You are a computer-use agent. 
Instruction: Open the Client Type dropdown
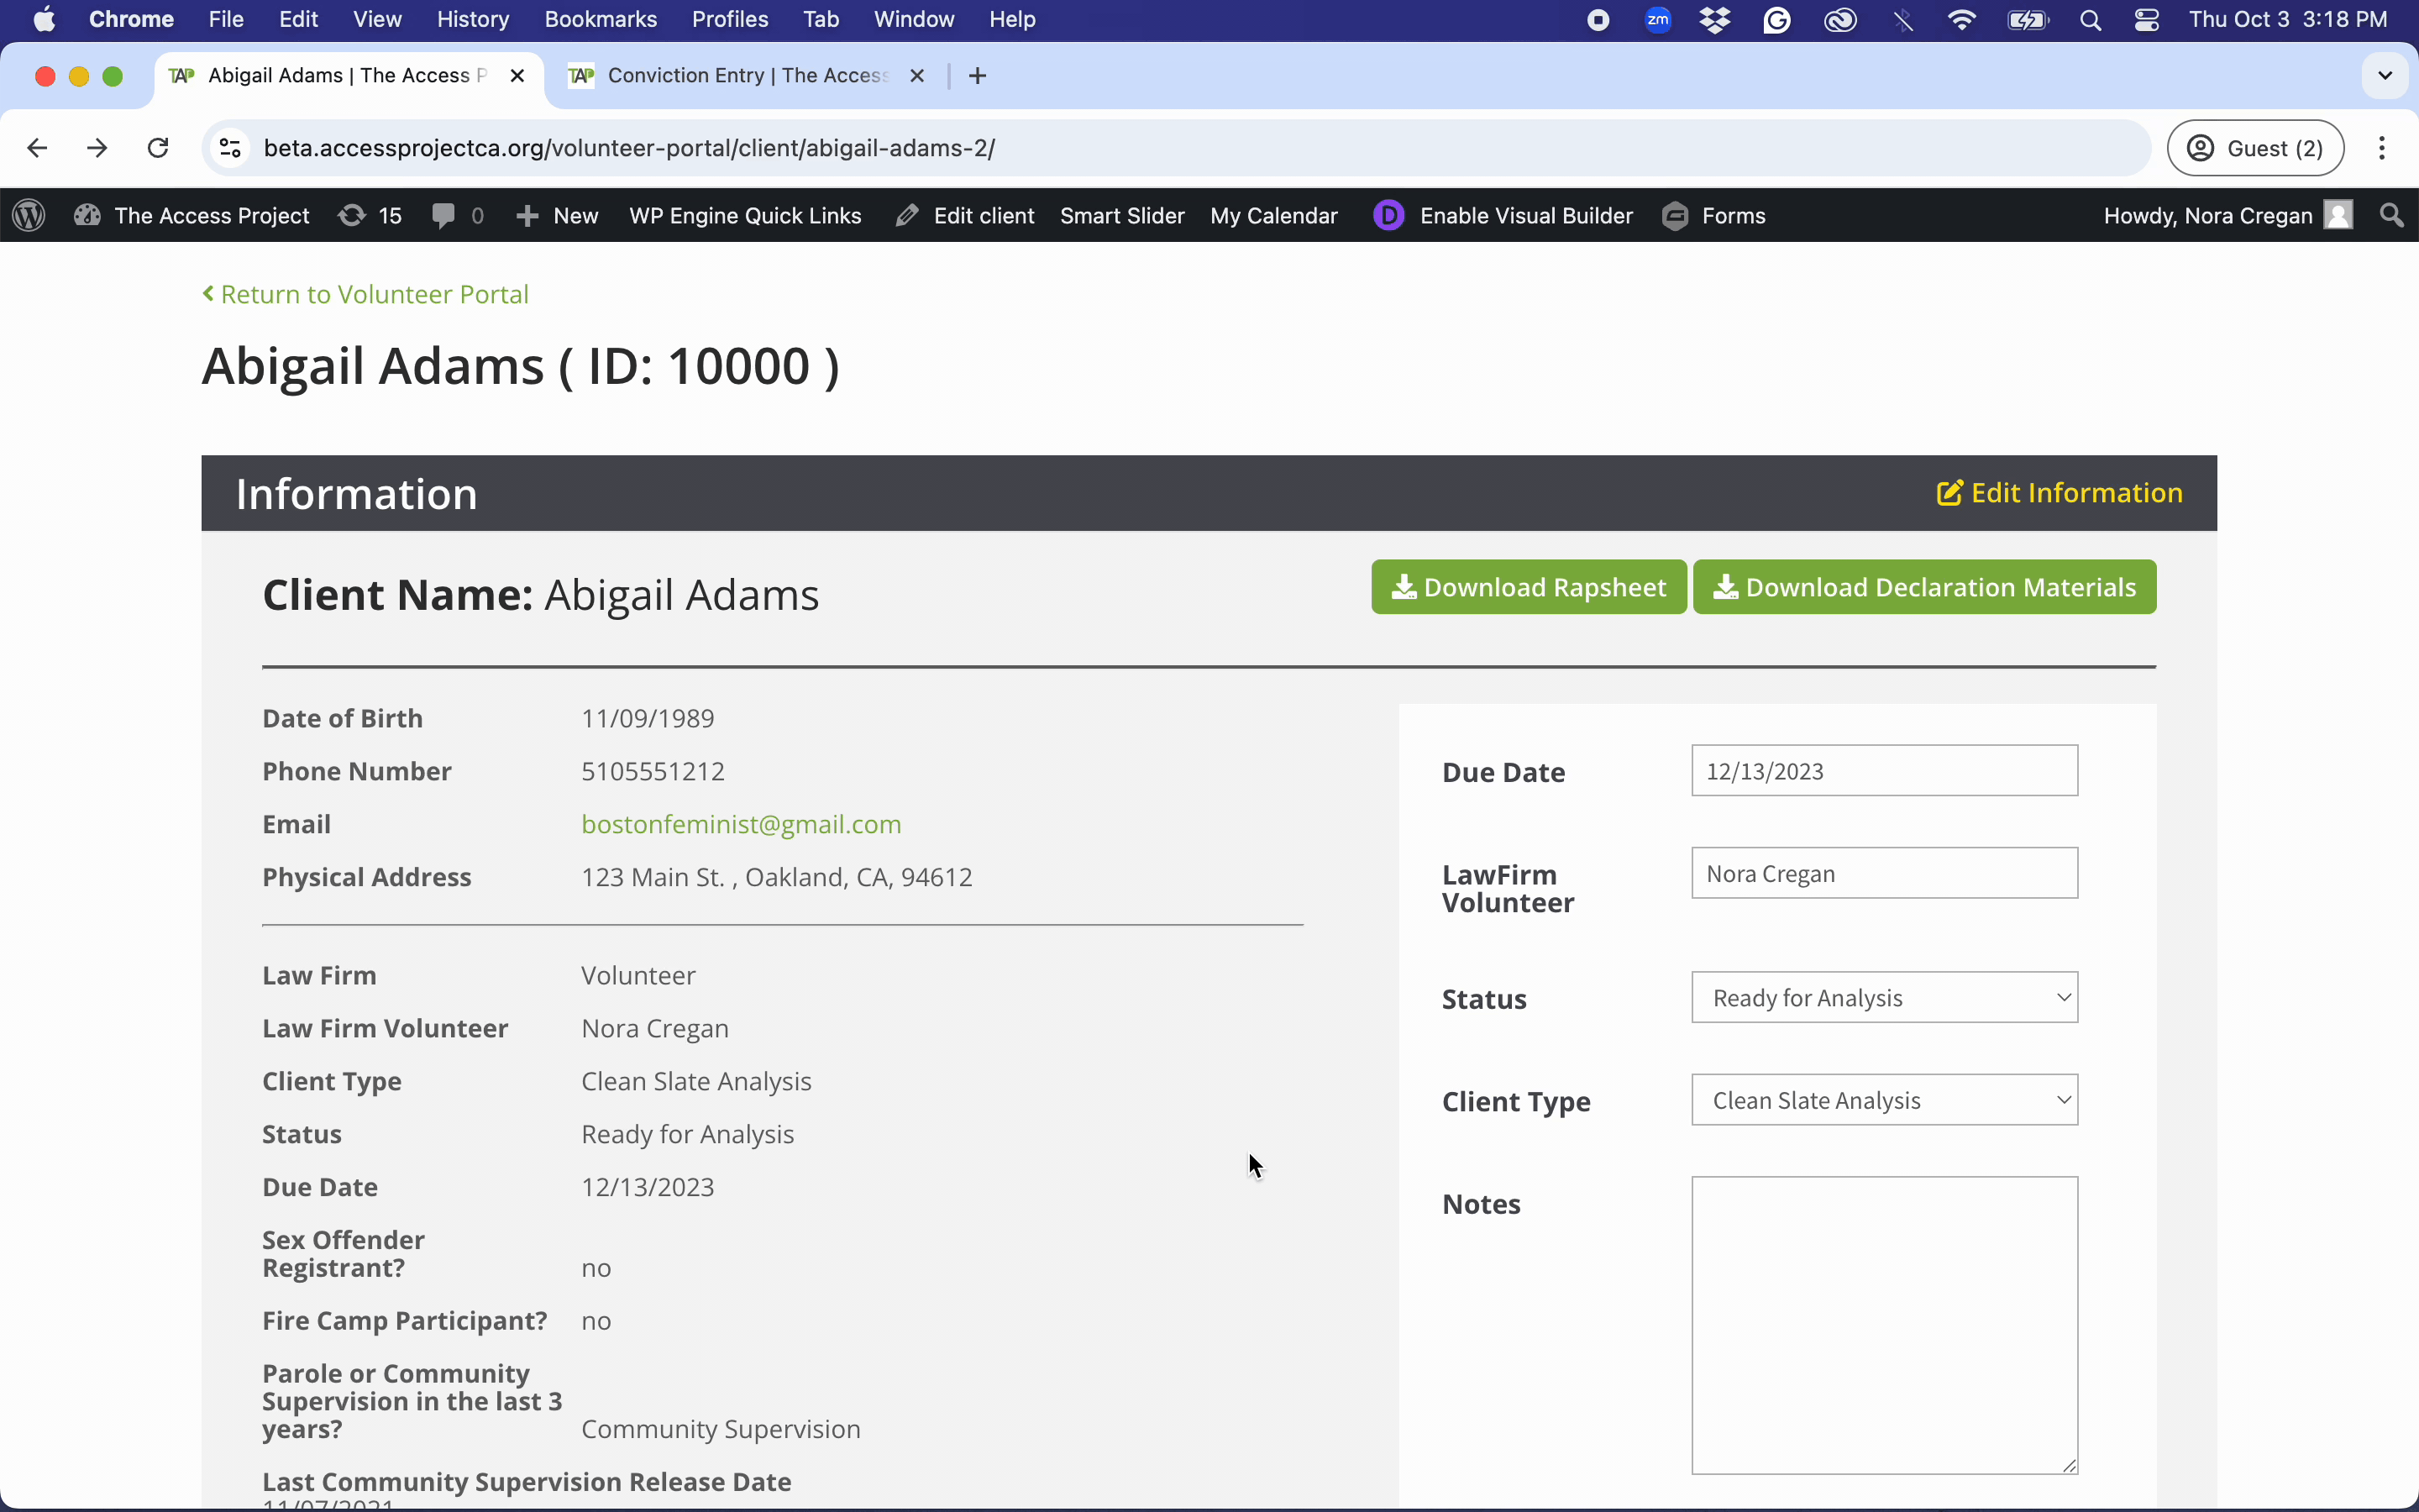[1883, 1100]
